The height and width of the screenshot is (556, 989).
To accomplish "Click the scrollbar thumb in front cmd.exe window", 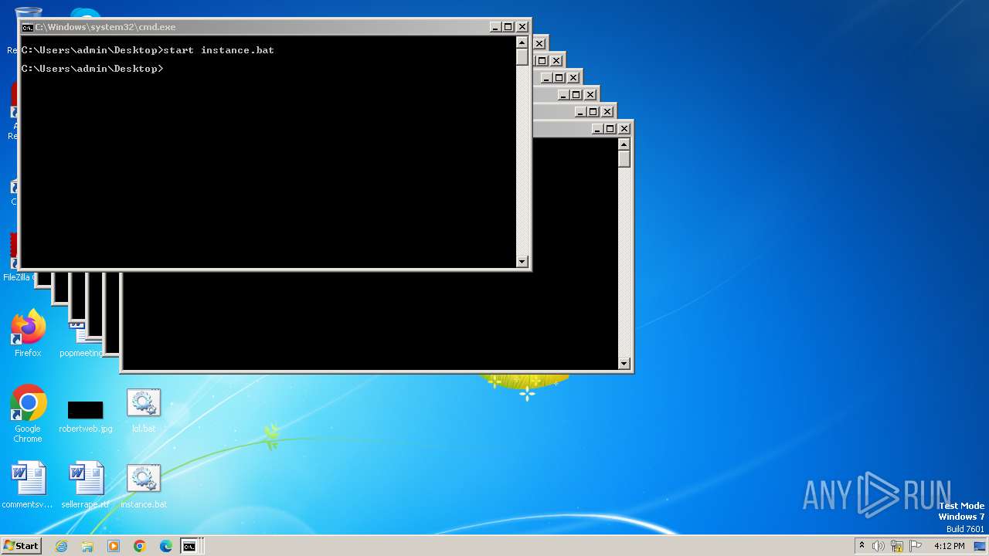I will coord(522,57).
